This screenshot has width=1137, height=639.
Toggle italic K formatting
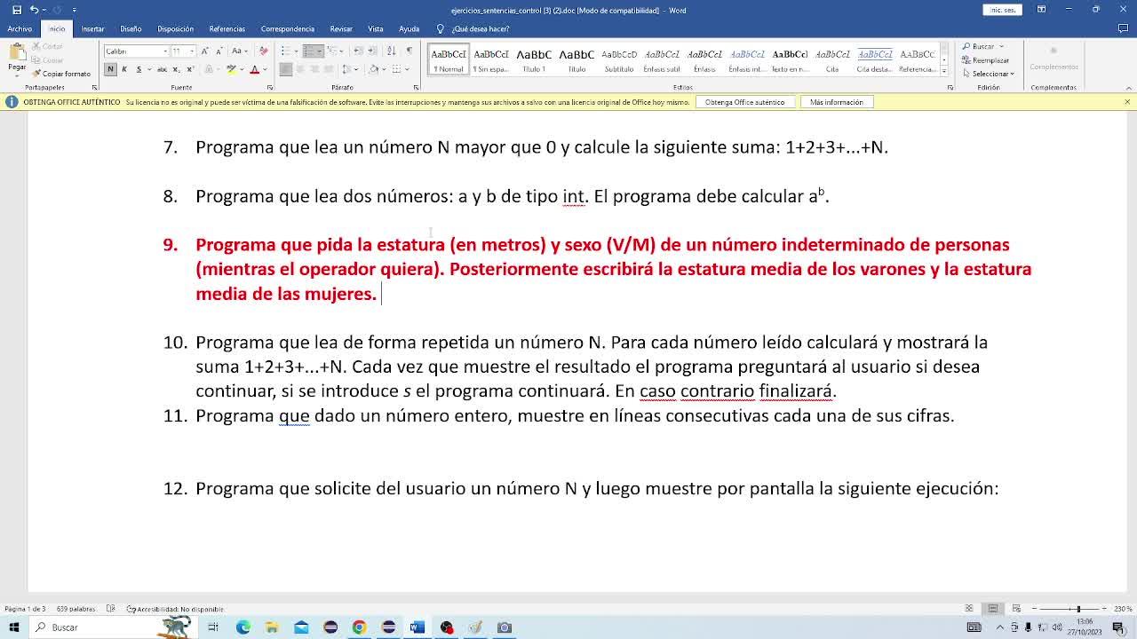point(124,69)
